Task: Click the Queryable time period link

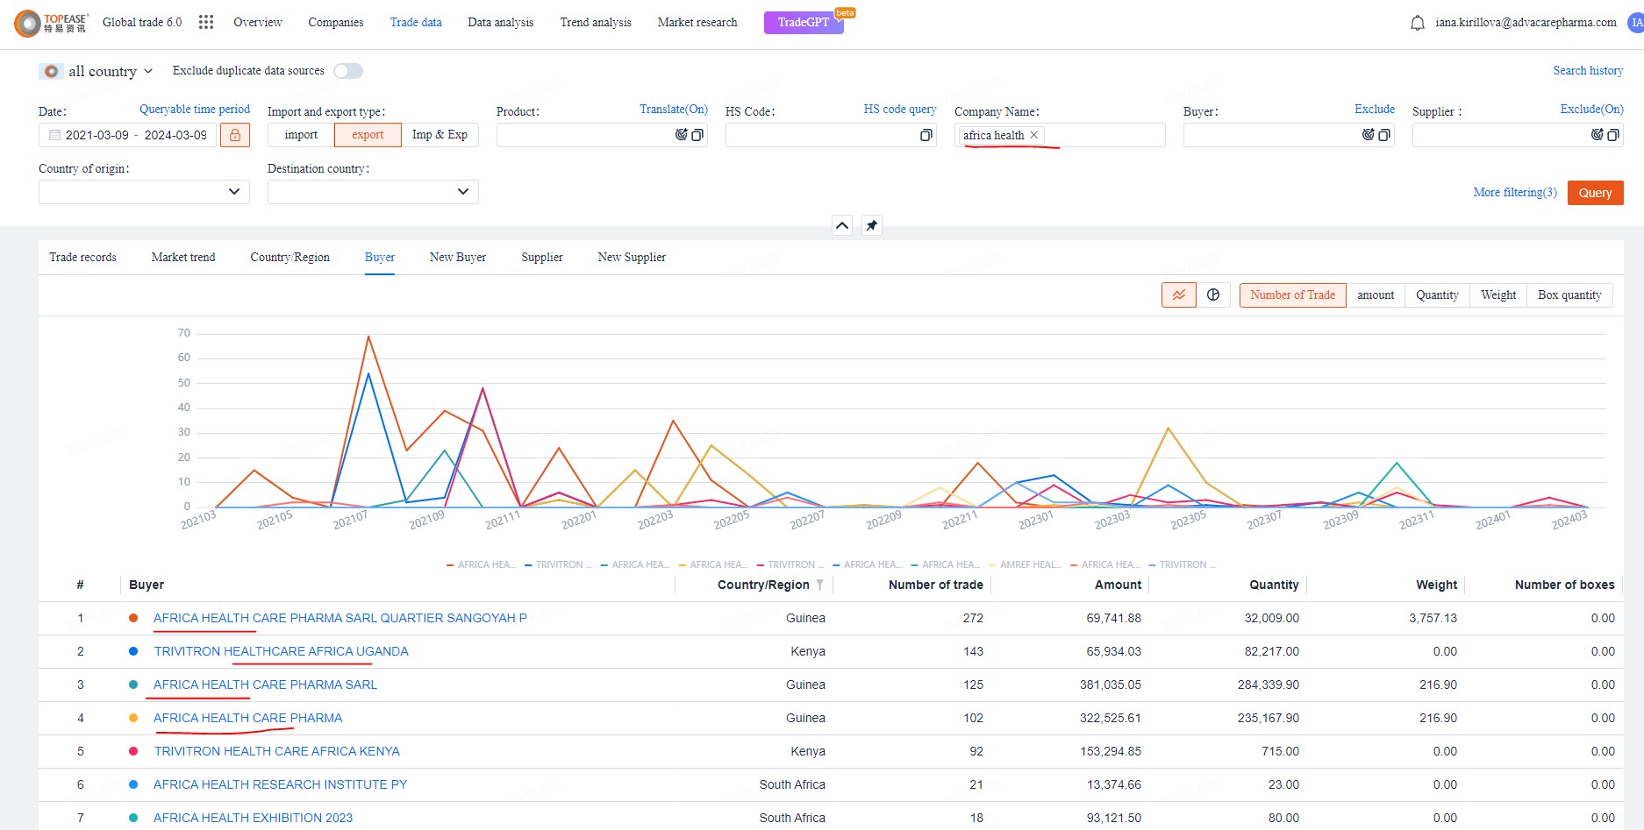Action: click(x=195, y=110)
